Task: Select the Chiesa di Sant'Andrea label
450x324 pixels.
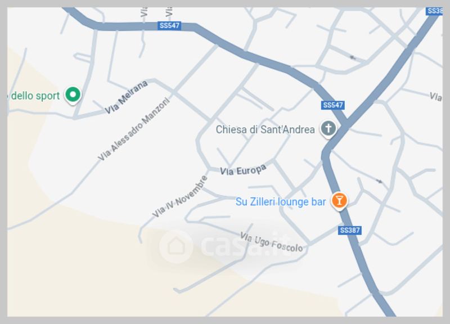Action: 265,130
